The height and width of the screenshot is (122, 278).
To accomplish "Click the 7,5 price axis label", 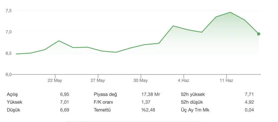I will pyautogui.click(x=8, y=11).
